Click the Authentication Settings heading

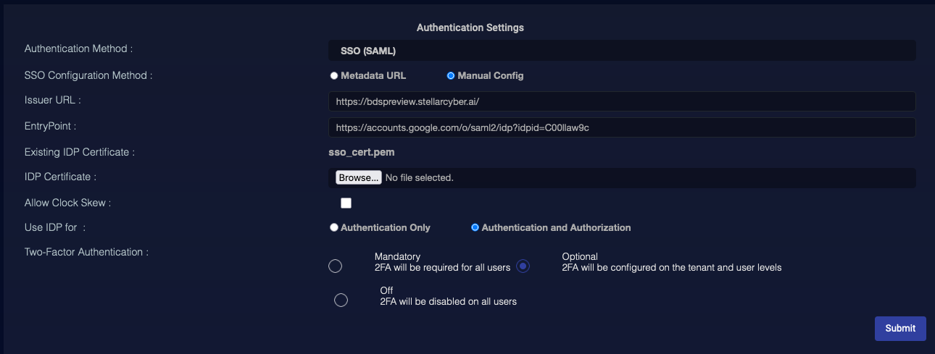tap(470, 28)
